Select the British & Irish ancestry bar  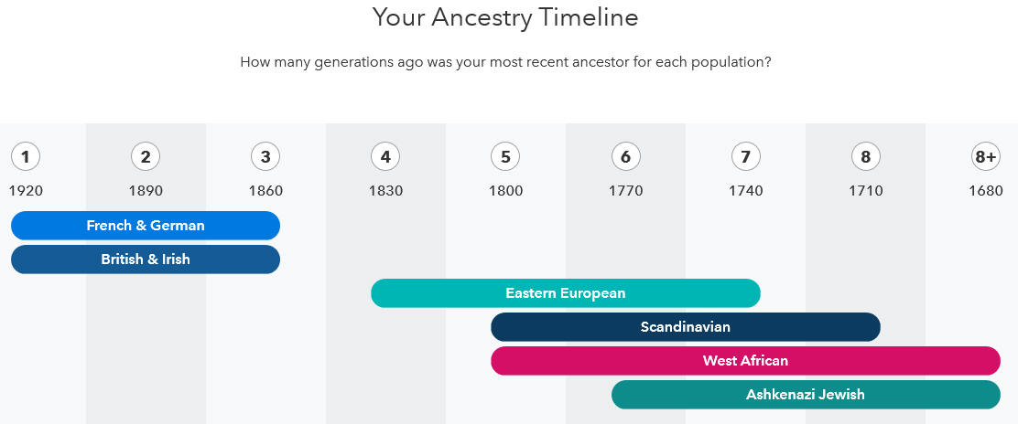point(146,260)
